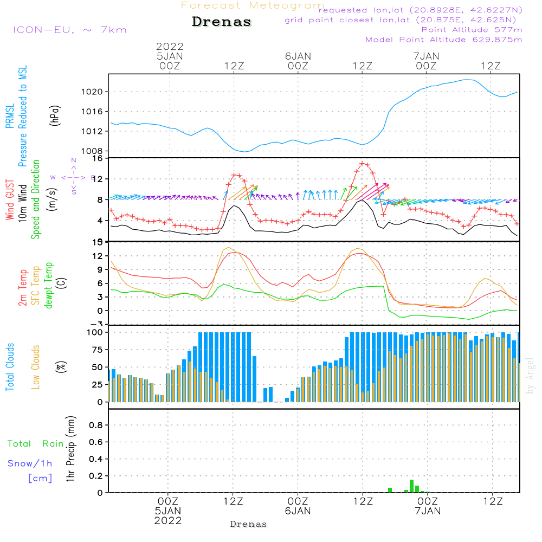This screenshot has height=542, width=542.
Task: Click the '10m Wind' black label
Action: pyautogui.click(x=22, y=203)
